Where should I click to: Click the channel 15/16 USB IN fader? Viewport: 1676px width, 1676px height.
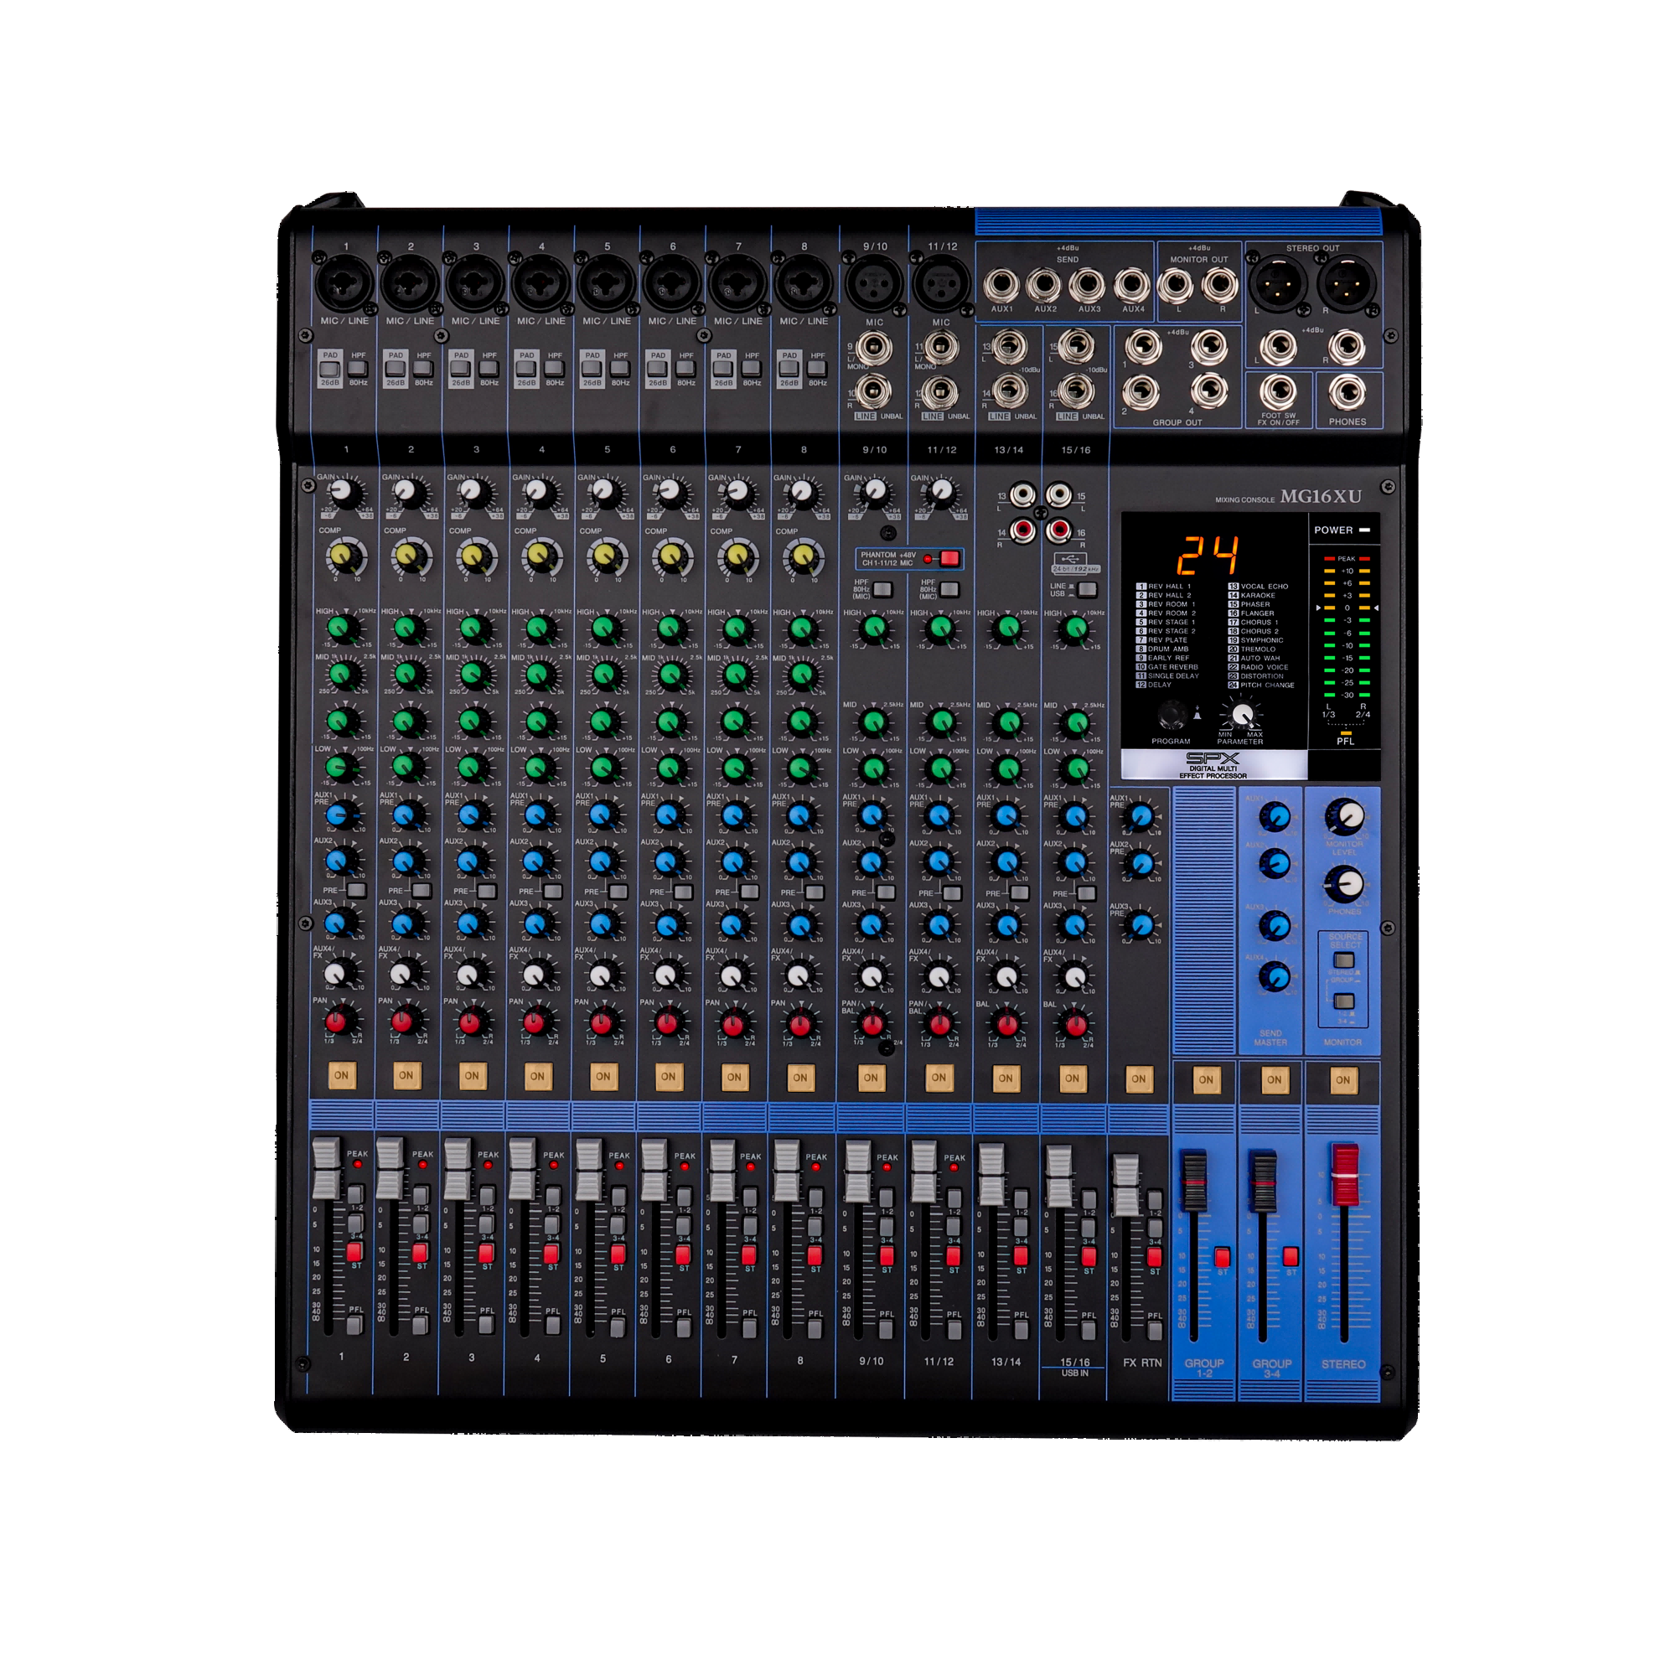(x=1058, y=1177)
